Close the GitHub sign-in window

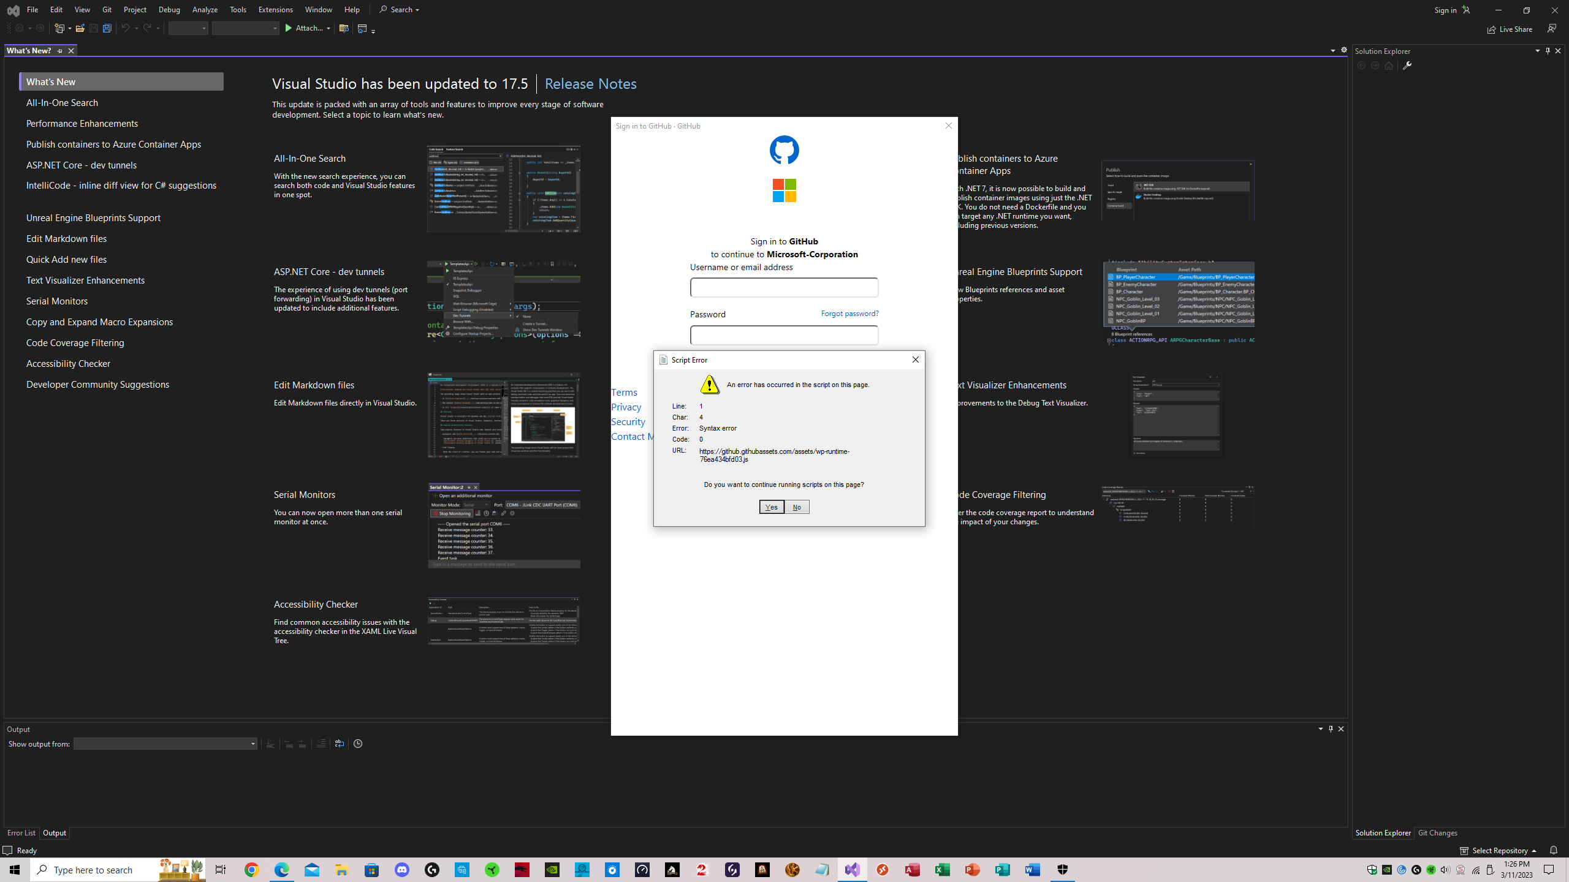[x=949, y=126]
